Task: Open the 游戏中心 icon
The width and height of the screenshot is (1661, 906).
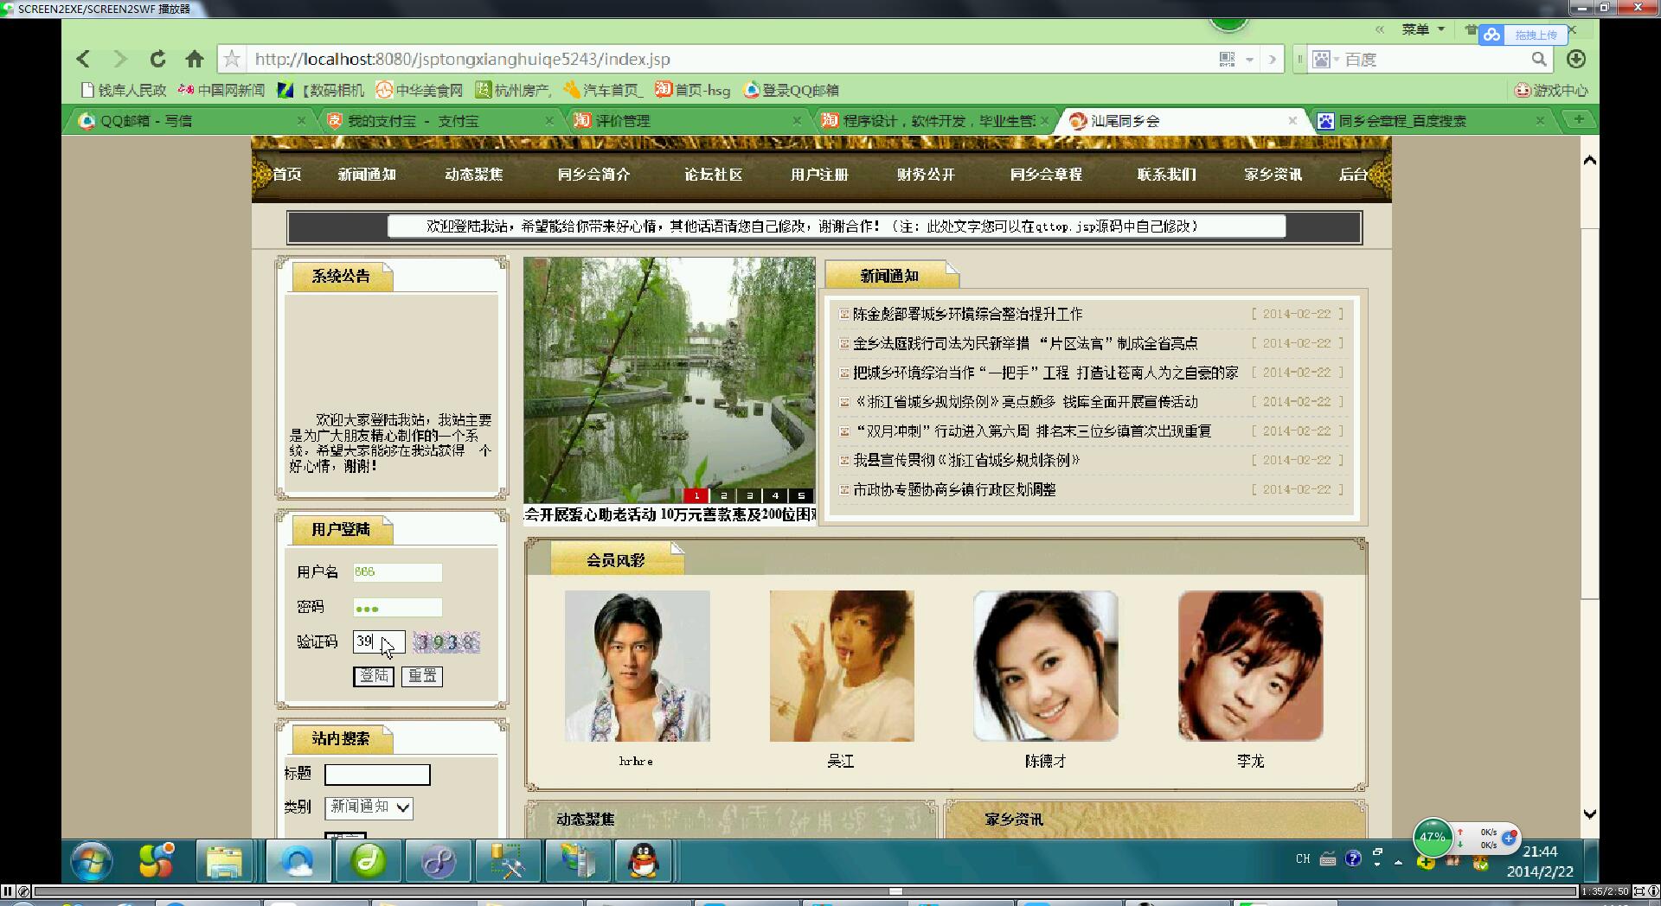Action: click(x=1551, y=90)
